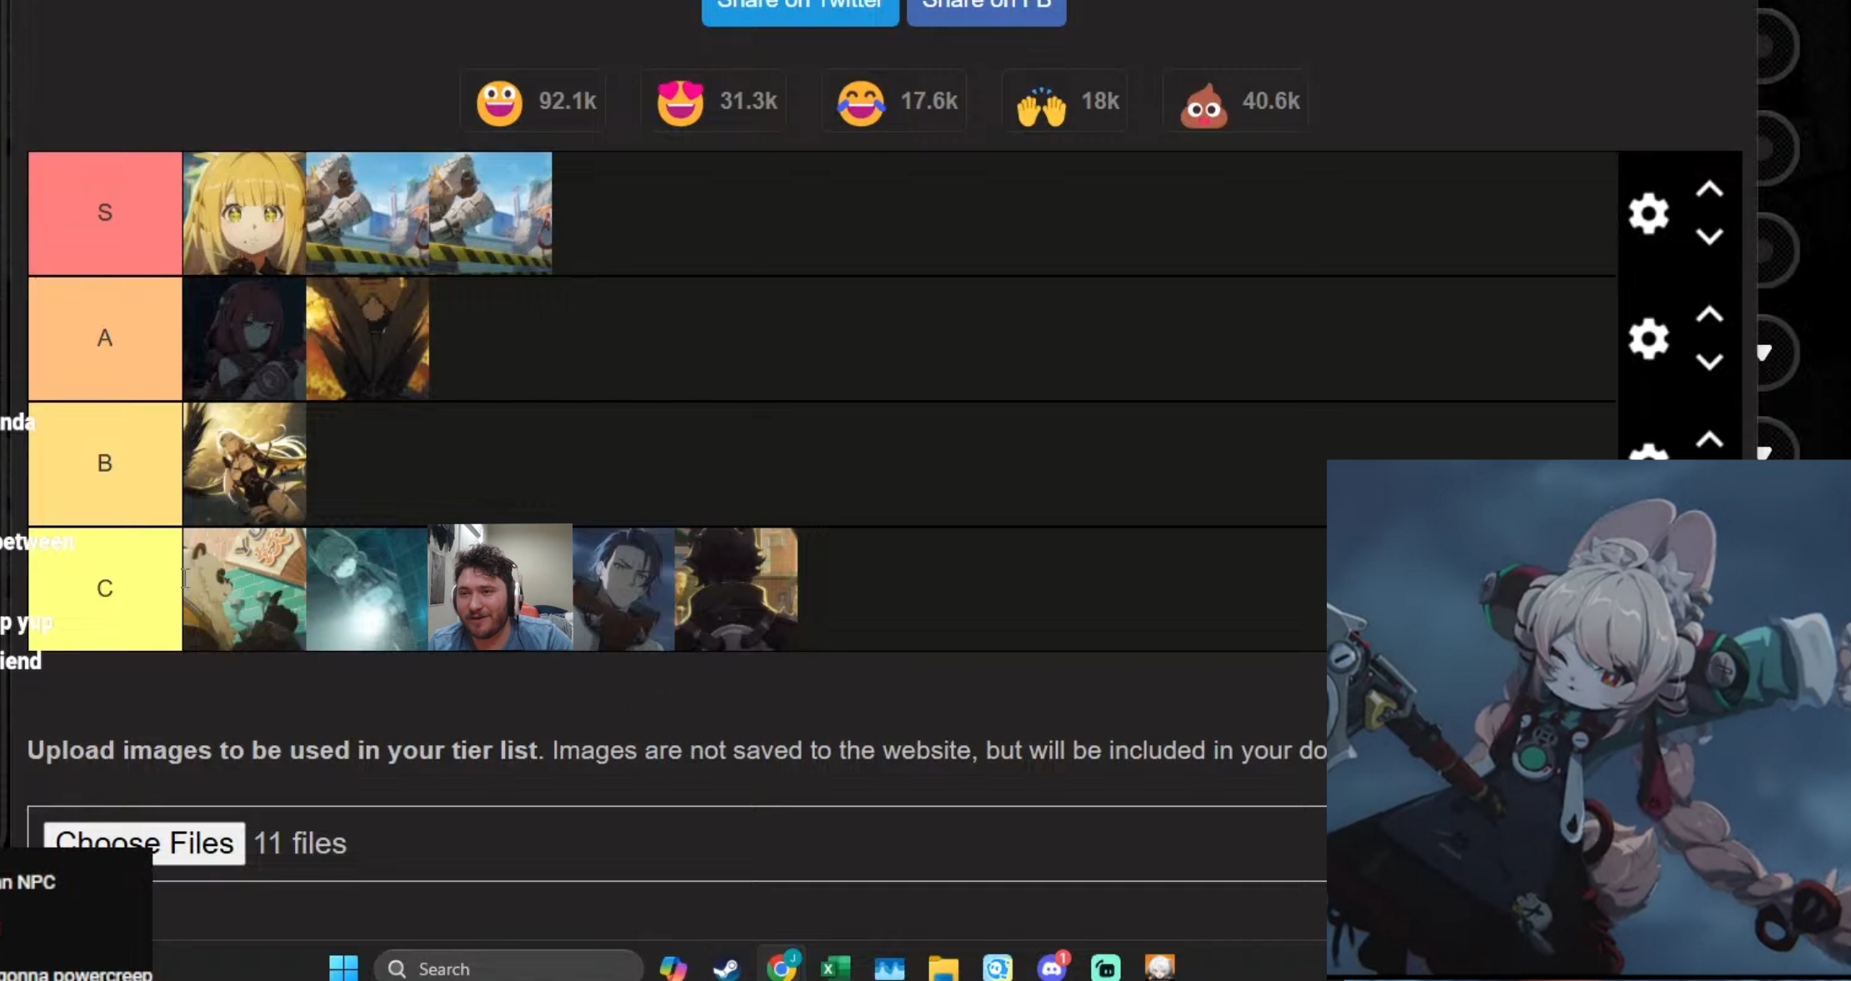Open the Windows Start menu
1851x981 pixels.
[343, 968]
